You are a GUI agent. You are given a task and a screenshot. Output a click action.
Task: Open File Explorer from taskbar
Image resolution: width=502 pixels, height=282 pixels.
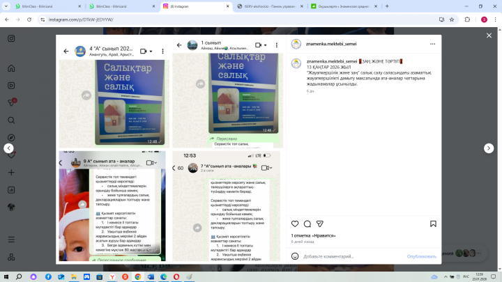coord(74,276)
